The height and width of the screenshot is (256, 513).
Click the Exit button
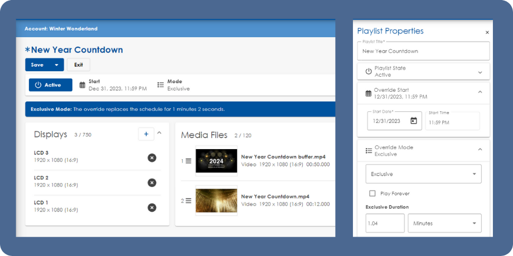pyautogui.click(x=79, y=65)
